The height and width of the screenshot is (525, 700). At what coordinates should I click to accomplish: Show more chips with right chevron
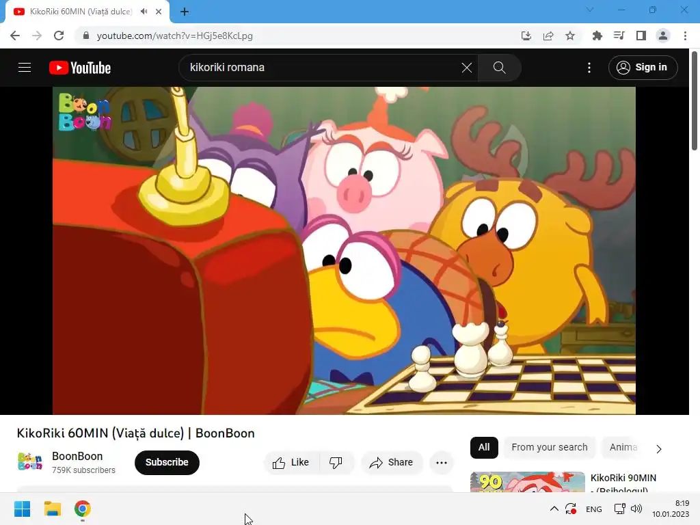tap(658, 448)
